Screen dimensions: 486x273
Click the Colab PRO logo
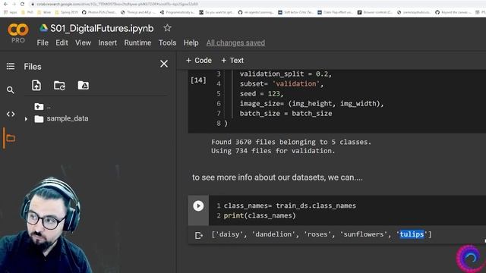pos(18,33)
